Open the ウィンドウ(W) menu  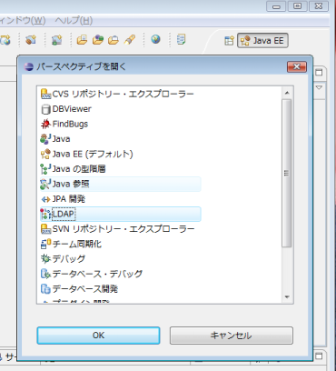[x=23, y=21]
